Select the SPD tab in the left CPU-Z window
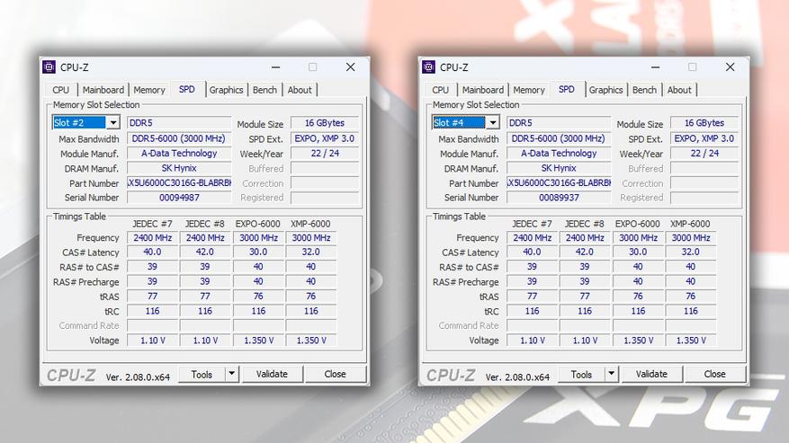The height and width of the screenshot is (443, 789). tap(187, 89)
